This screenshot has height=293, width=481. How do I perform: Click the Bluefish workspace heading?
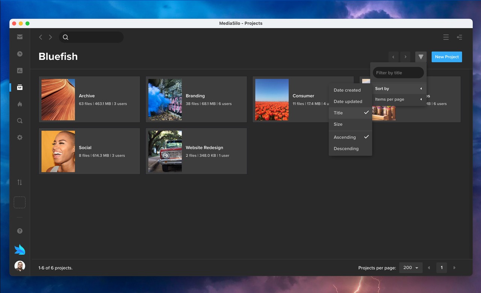coord(58,56)
